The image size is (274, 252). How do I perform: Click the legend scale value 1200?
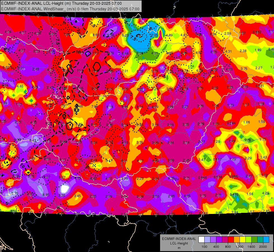pos(240,247)
